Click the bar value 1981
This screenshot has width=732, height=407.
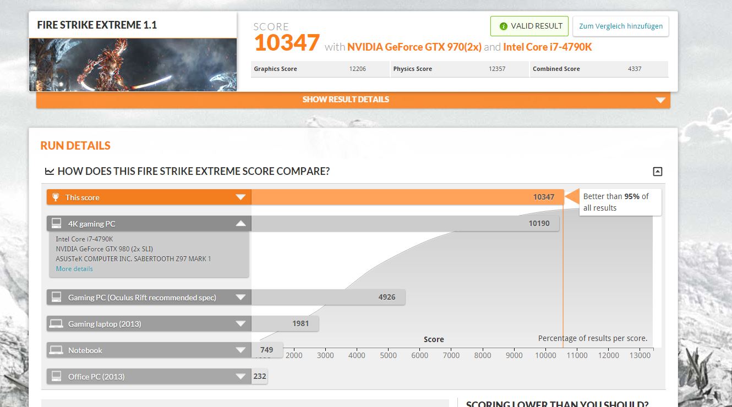[301, 323]
